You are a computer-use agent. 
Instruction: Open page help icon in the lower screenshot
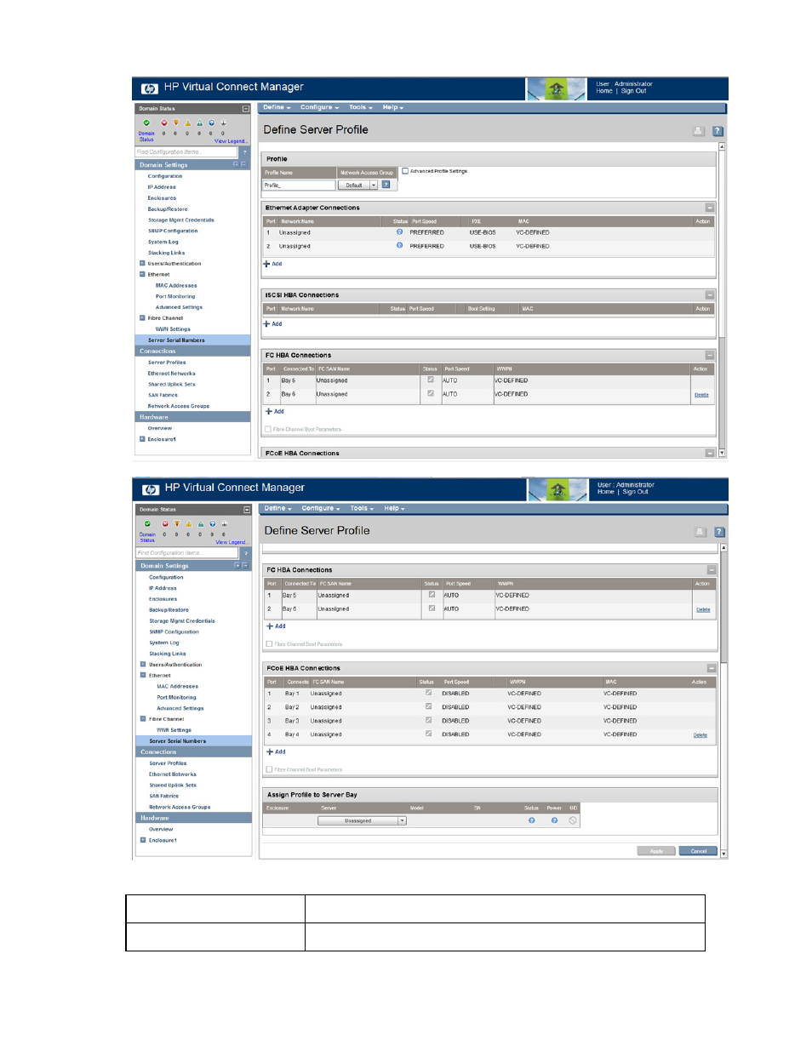pyautogui.click(x=719, y=532)
